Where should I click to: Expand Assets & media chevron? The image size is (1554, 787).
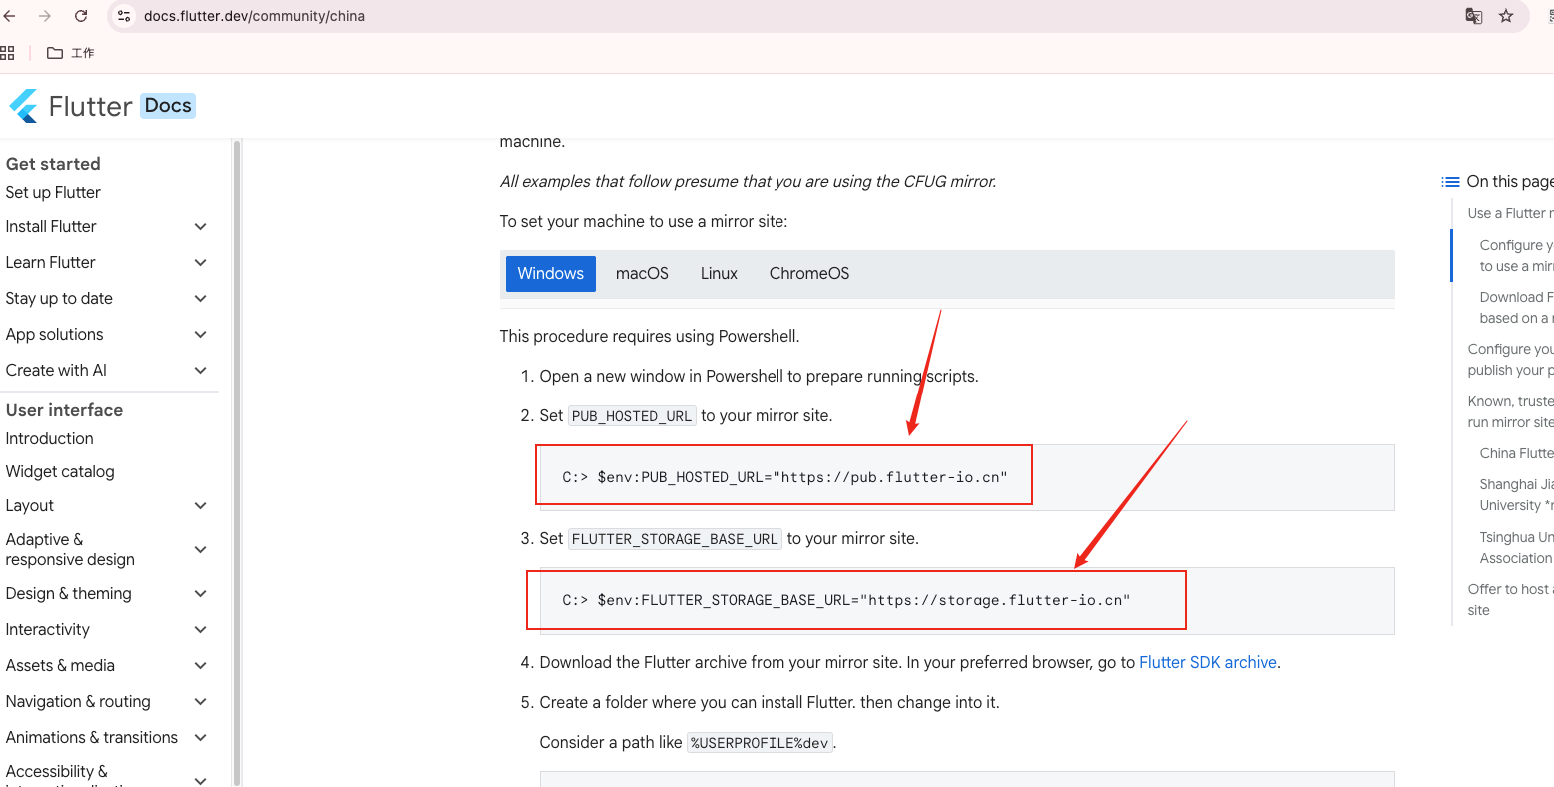(200, 666)
